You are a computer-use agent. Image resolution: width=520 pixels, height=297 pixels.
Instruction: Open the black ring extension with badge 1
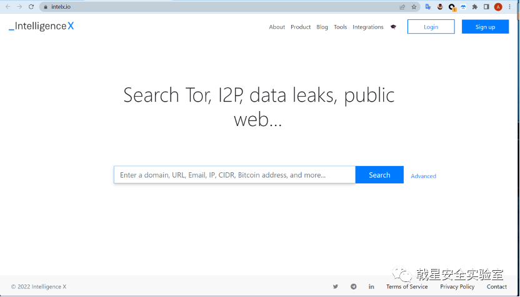point(452,7)
